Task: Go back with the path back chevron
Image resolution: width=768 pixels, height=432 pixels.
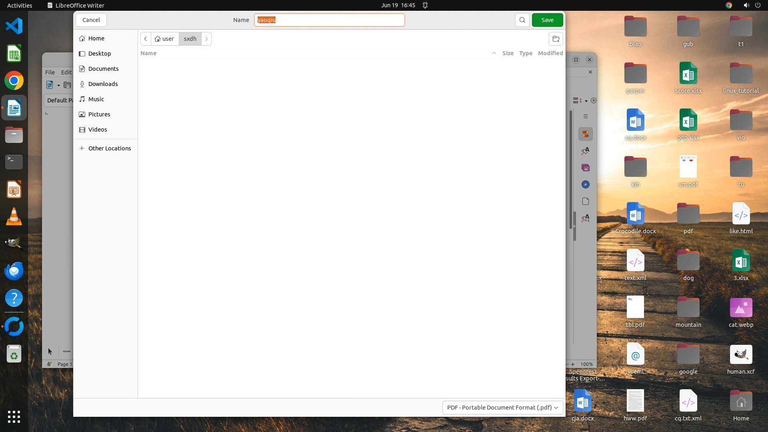Action: tap(146, 39)
